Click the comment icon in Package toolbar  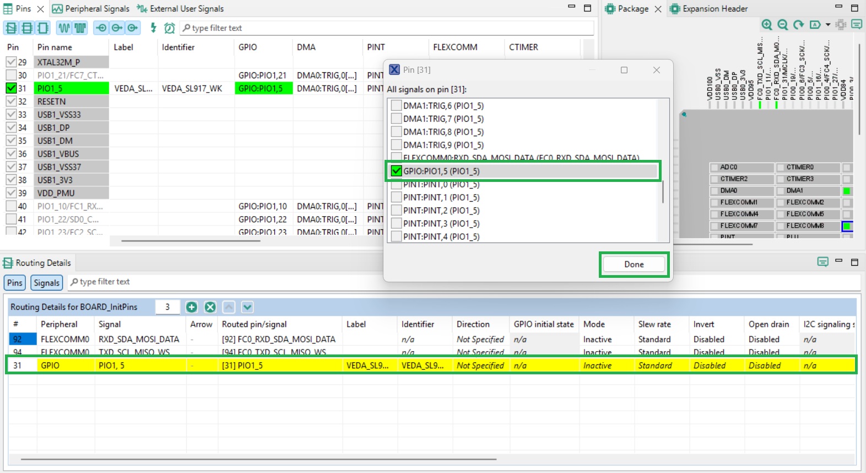pos(856,24)
